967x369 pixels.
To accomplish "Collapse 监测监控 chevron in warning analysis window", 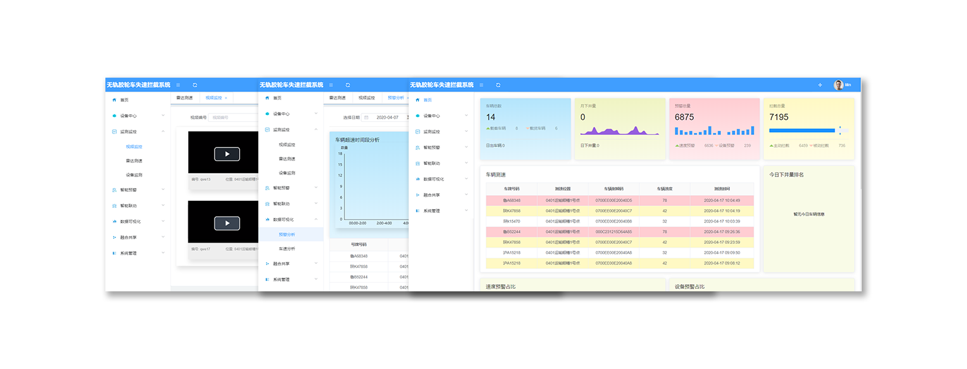I will coord(316,130).
